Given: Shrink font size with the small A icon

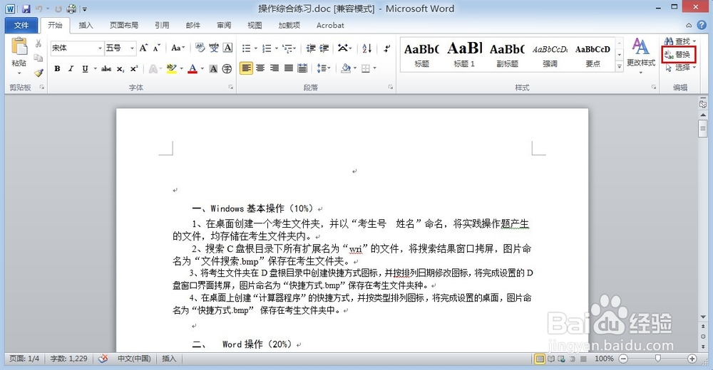Looking at the screenshot, I should (156, 48).
